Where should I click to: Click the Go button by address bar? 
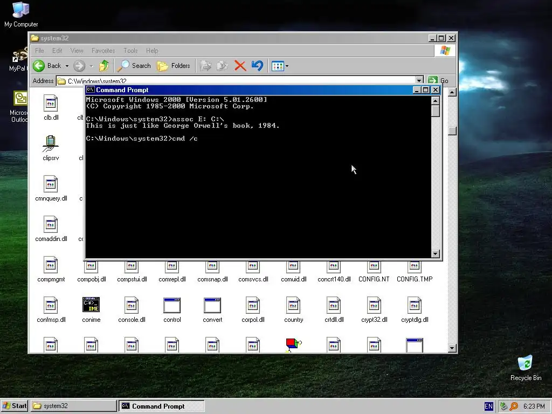tap(438, 81)
